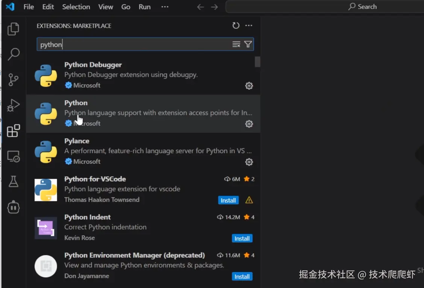Screen dimensions: 424x288
Task: Open the Copilot chat robot icon
Action: click(x=13, y=208)
